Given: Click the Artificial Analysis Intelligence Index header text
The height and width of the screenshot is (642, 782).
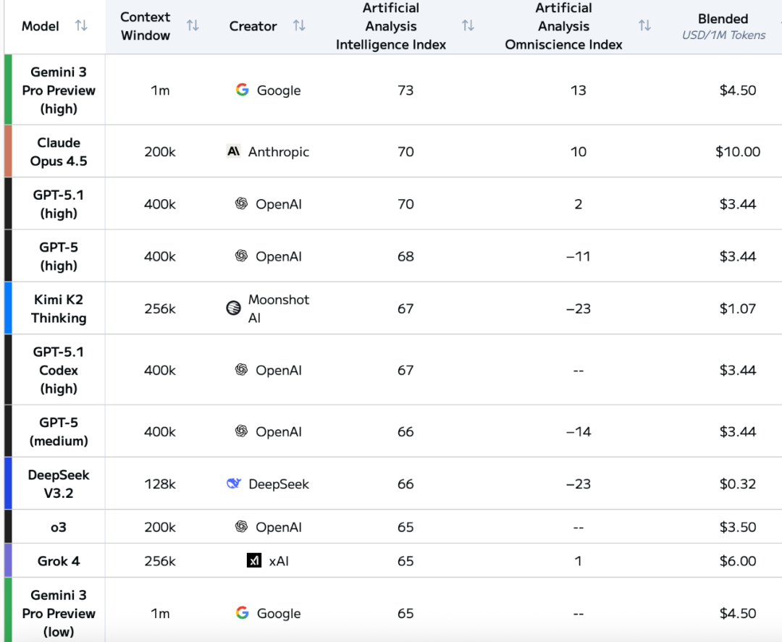Looking at the screenshot, I should (x=391, y=26).
